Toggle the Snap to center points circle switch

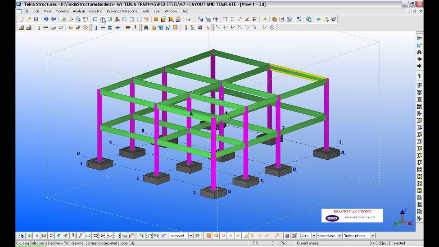[x=223, y=236]
